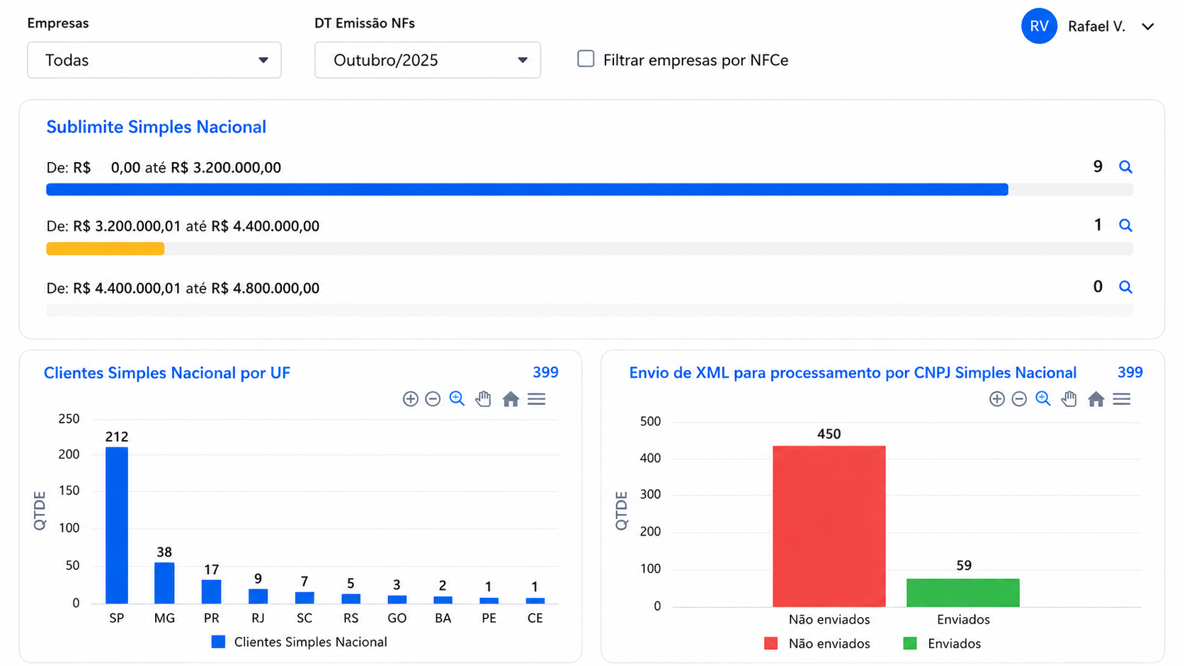
Task: Toggle the Não enviados legend series
Action: (x=817, y=643)
